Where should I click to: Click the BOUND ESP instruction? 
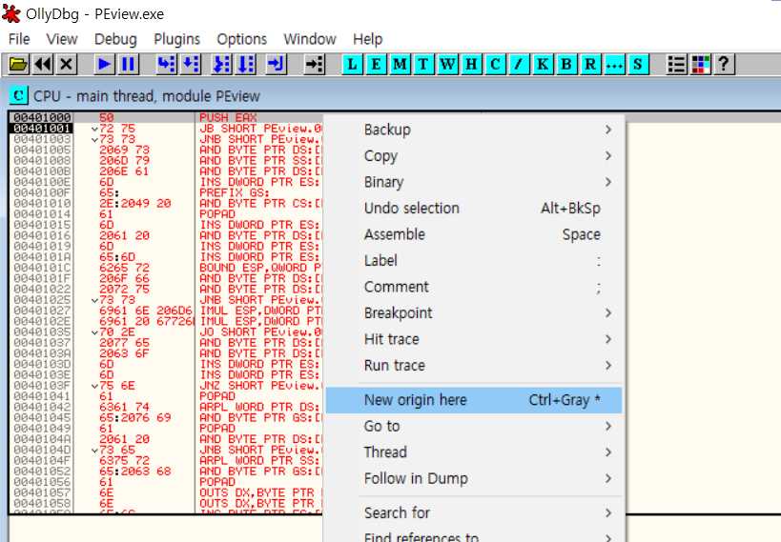tap(260, 268)
